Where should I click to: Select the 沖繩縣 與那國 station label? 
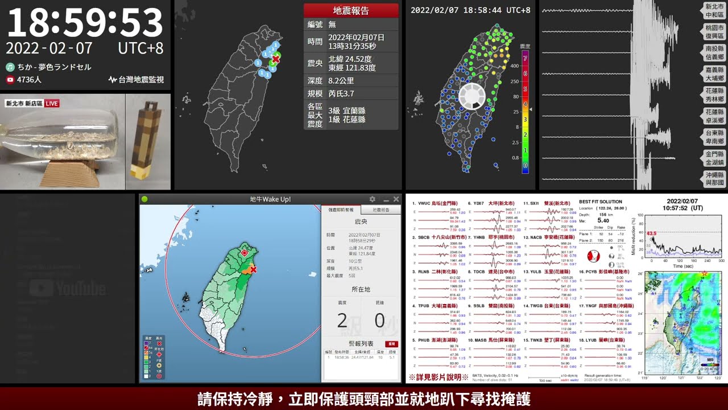(x=714, y=179)
